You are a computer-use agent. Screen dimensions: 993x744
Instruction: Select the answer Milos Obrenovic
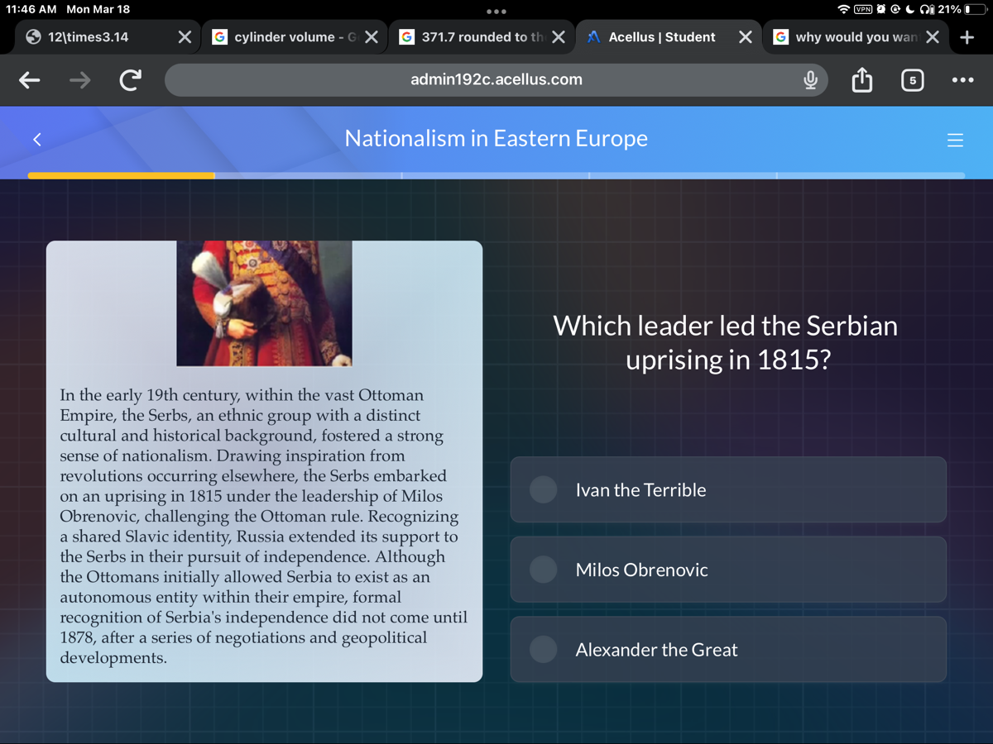[728, 570]
